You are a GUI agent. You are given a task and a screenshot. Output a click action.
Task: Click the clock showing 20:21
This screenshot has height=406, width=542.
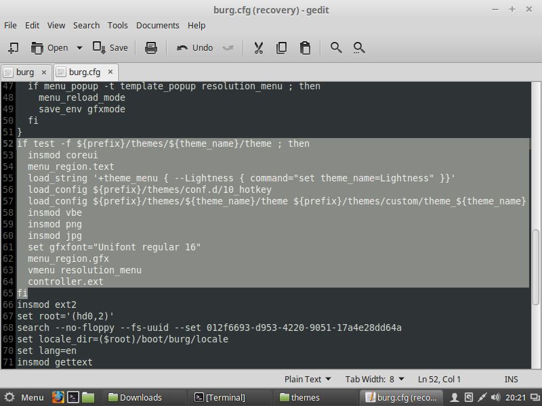516,397
